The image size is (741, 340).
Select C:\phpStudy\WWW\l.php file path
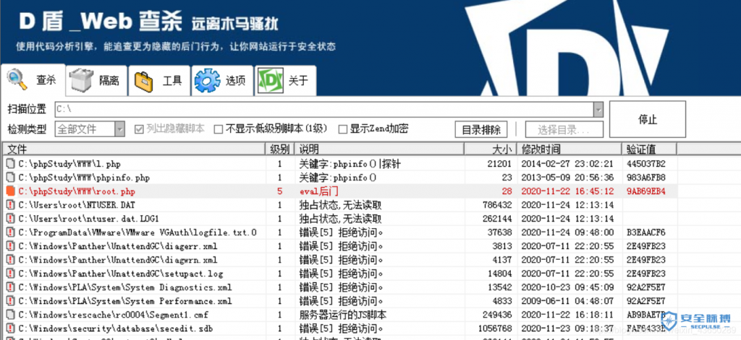click(x=69, y=164)
